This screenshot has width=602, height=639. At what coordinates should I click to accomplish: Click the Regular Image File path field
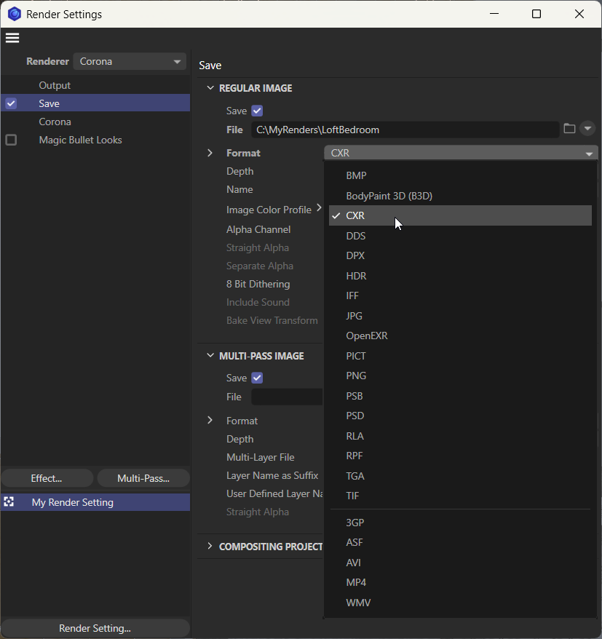[405, 130]
